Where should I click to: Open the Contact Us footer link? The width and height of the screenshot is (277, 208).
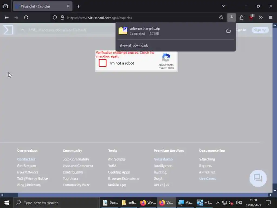click(26, 159)
